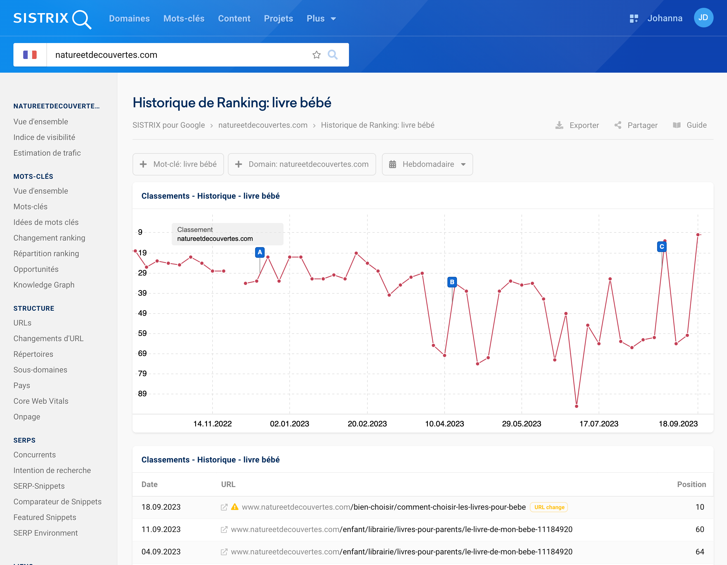Open external link icon for 11.09.2023 row
Viewport: 727px width, 565px height.
click(224, 530)
